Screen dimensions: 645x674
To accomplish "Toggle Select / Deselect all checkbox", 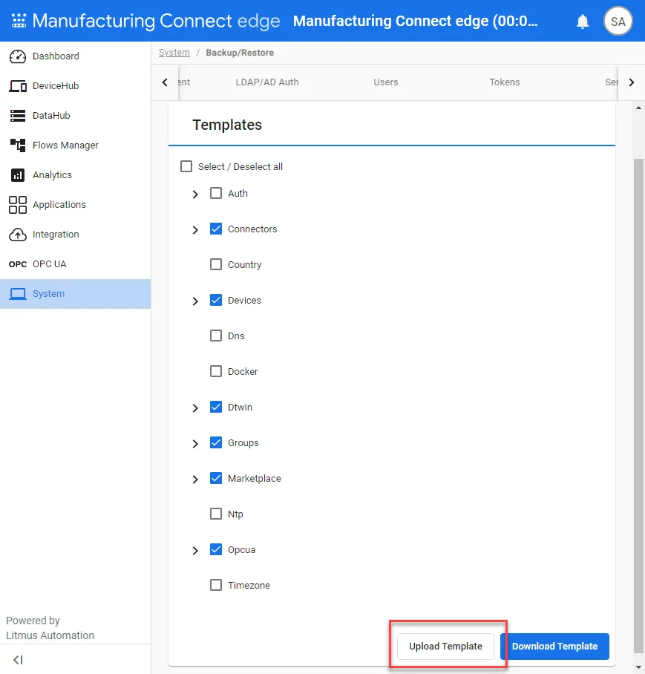I will [186, 166].
